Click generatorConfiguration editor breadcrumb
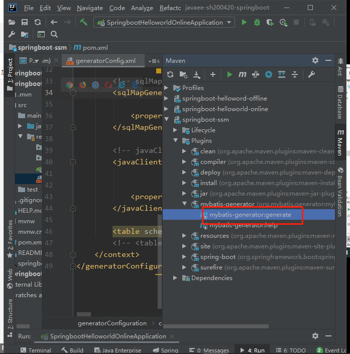This screenshot has width=350, height=354. pyautogui.click(x=112, y=323)
